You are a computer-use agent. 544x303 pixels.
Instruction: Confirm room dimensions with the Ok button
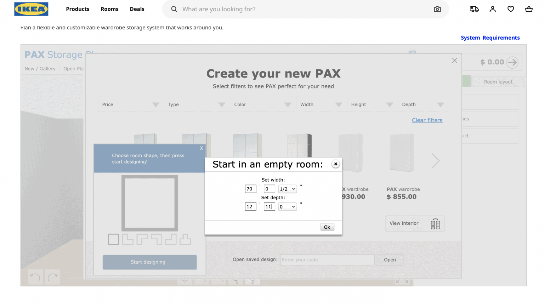coord(327,227)
